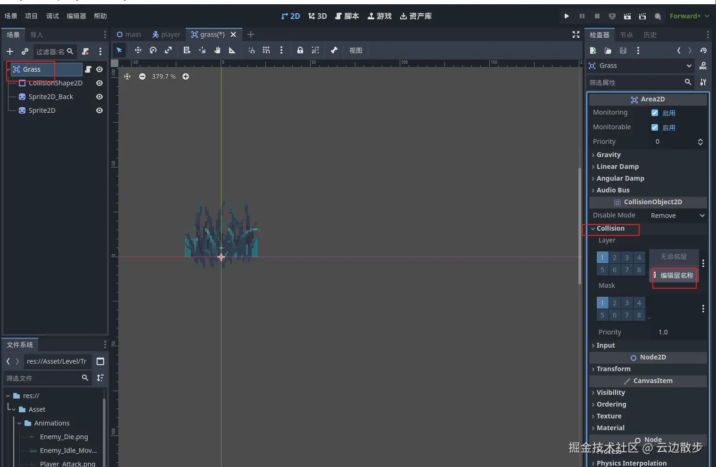The height and width of the screenshot is (467, 716).
Task: Switch to the main scene tab
Action: click(x=129, y=34)
